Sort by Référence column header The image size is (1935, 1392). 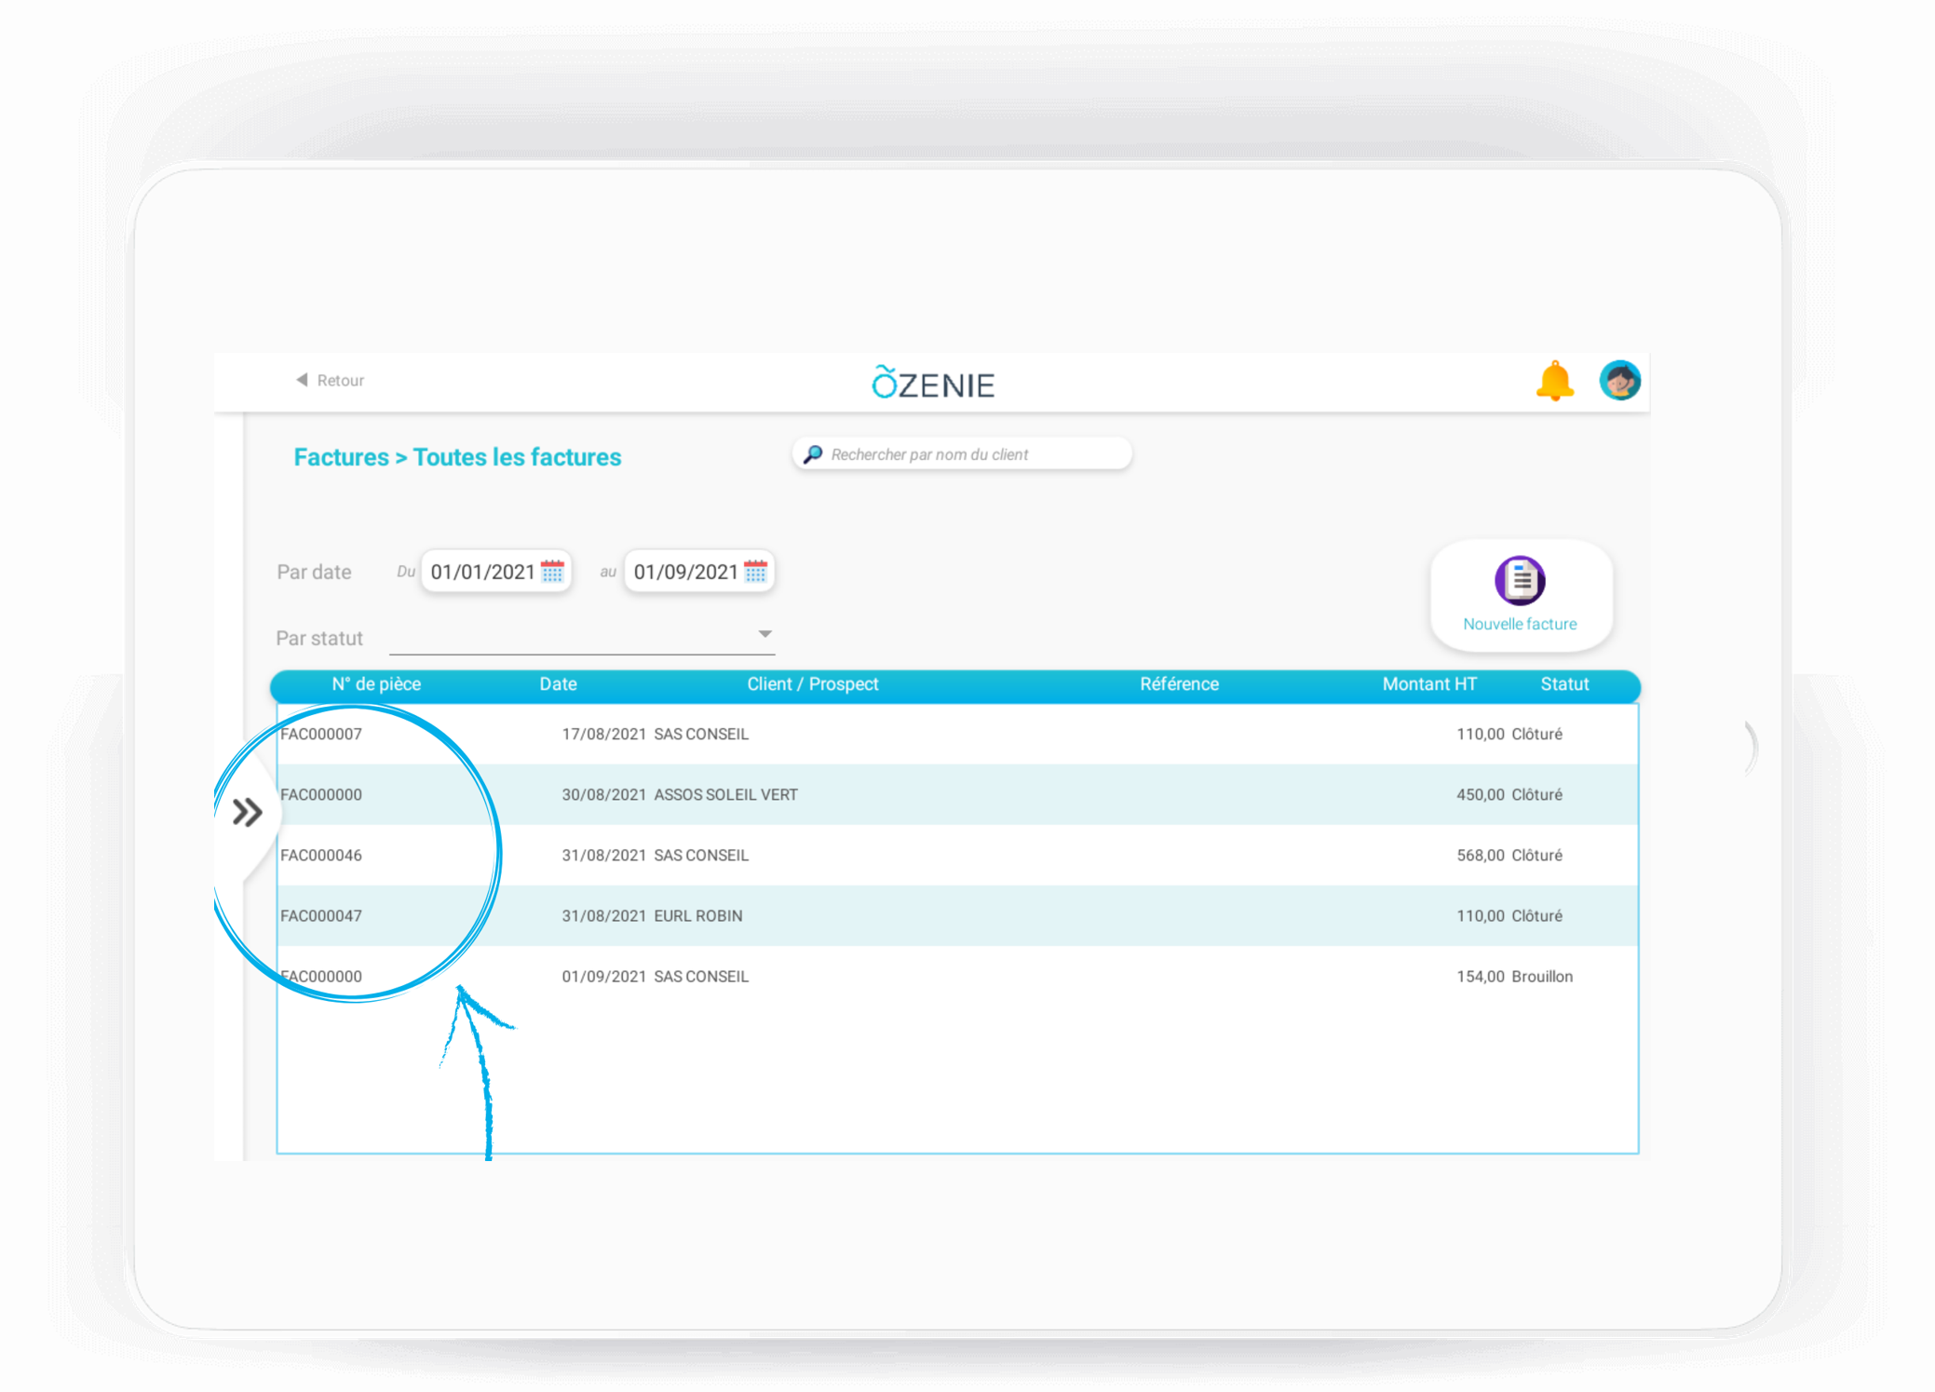[x=1179, y=684]
